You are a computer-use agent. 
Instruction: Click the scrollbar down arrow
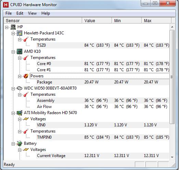coord(172,157)
